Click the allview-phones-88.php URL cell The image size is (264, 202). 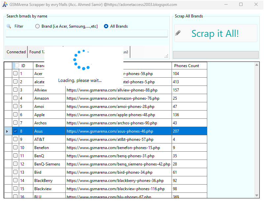tap(118, 90)
